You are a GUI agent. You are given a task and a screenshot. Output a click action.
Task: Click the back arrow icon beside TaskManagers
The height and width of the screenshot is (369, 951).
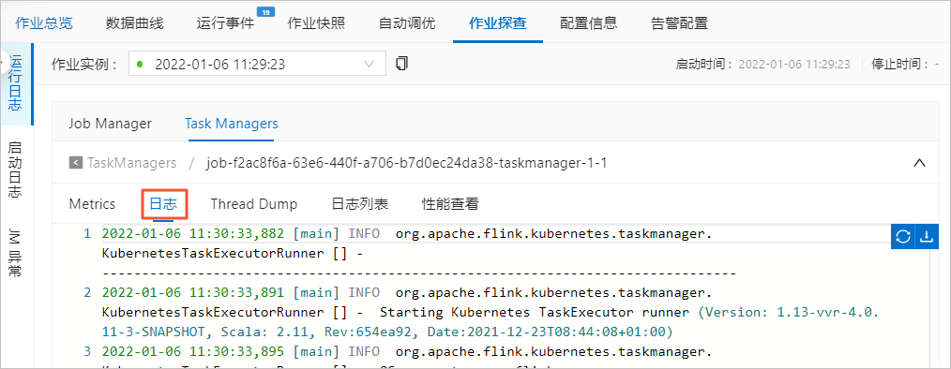tap(76, 163)
